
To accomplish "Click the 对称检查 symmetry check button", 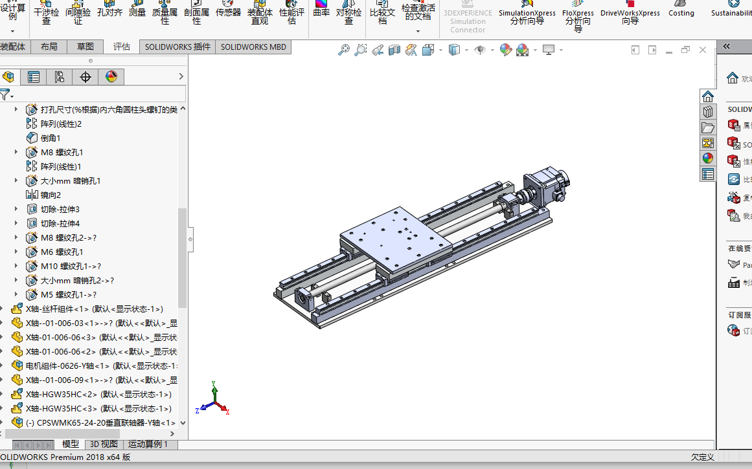I will 348,12.
